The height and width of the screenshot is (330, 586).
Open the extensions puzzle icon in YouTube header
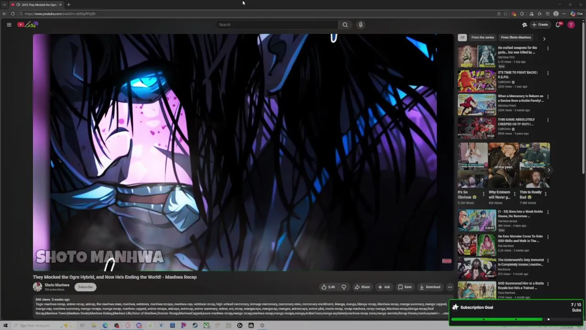pos(525,25)
